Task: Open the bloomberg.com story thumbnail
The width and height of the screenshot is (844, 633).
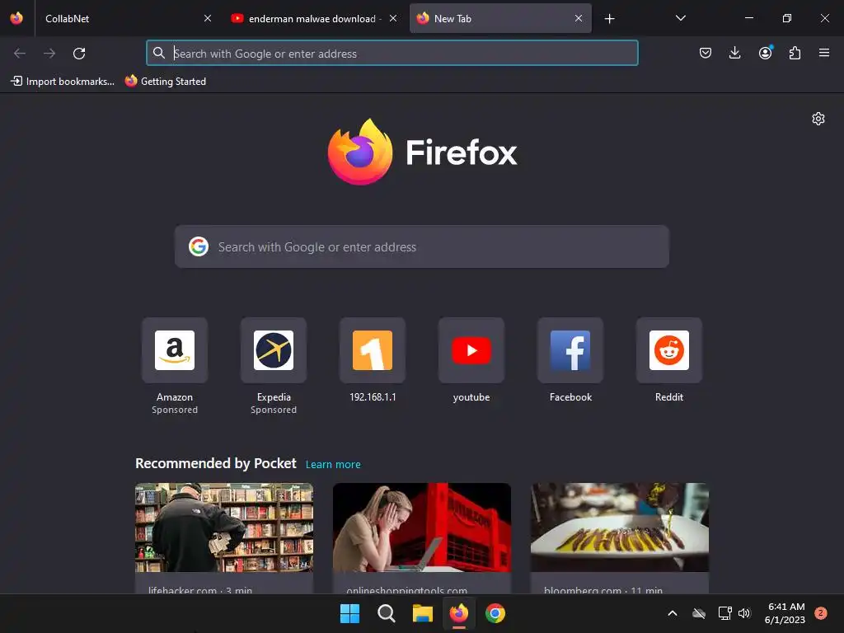Action: point(620,527)
